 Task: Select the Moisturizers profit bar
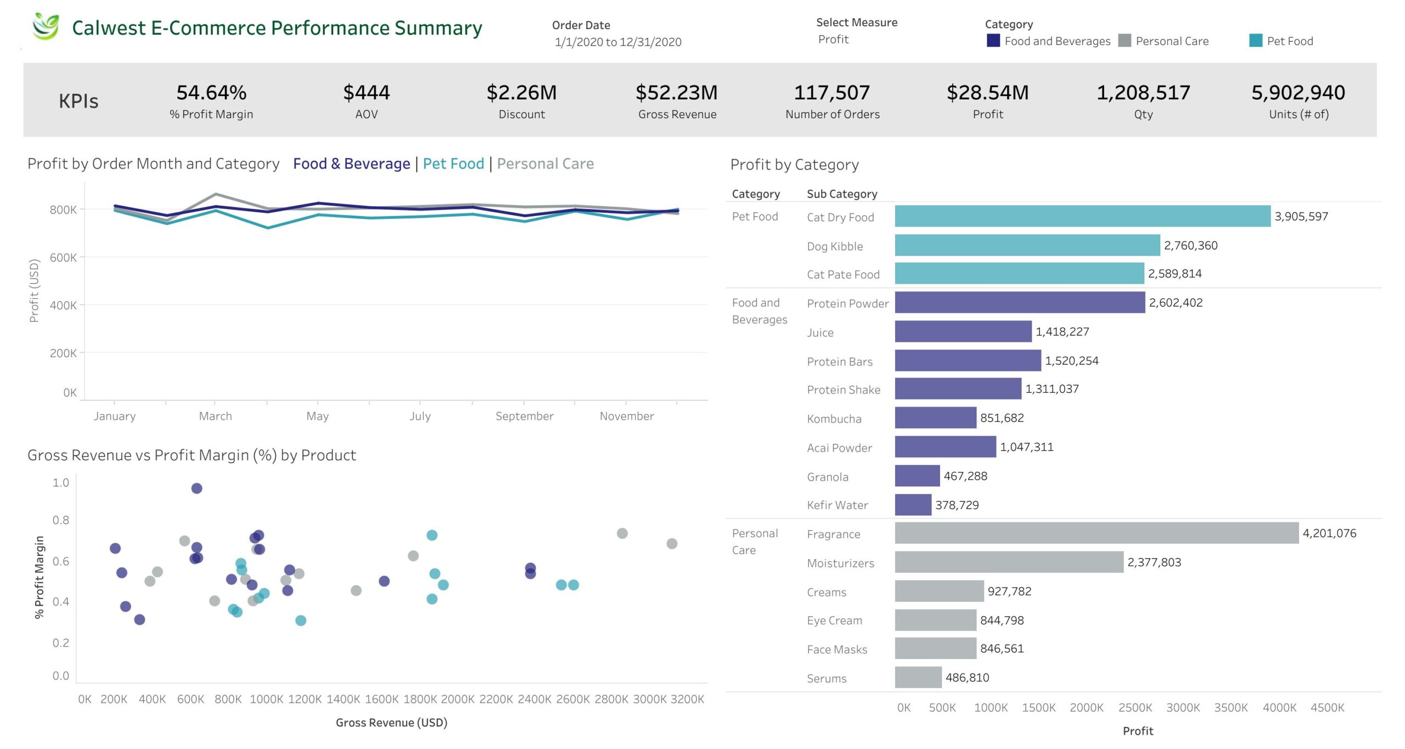1009,562
